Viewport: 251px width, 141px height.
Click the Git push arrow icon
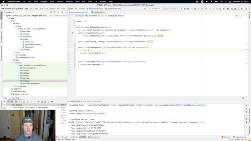216,9
